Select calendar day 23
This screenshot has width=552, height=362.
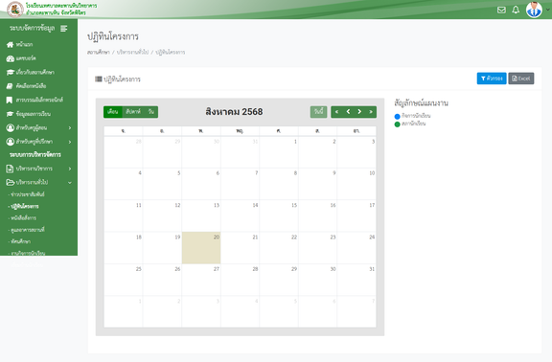[x=317, y=248]
